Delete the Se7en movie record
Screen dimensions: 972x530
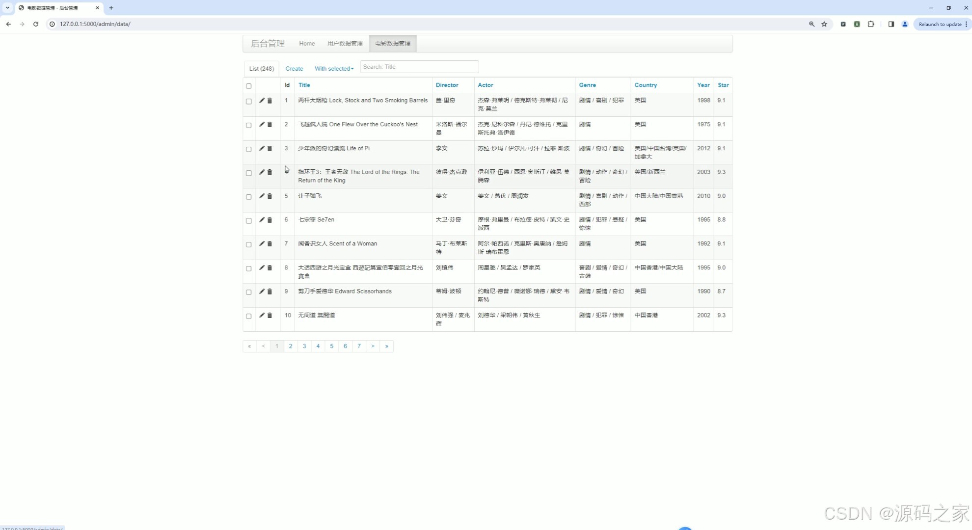click(269, 220)
